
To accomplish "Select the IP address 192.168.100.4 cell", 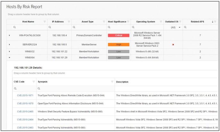I will [60, 35].
